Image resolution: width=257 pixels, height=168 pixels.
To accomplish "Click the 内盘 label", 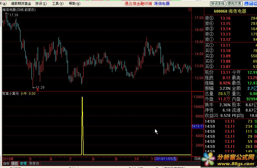I will pos(236,99).
